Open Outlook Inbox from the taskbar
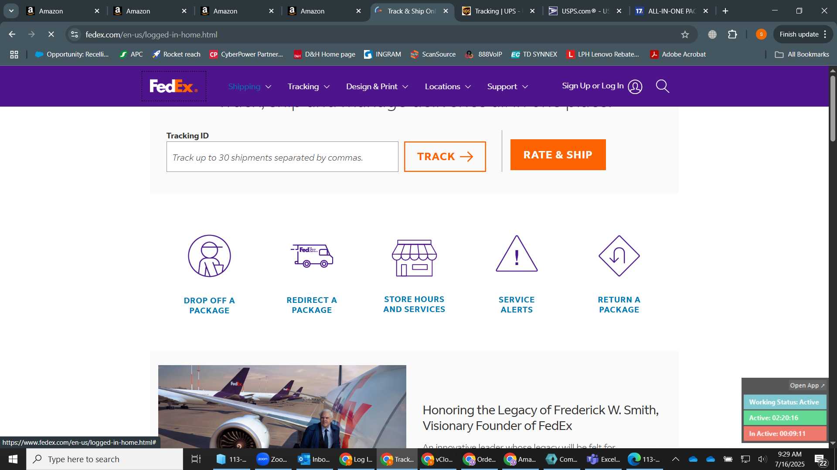This screenshot has height=470, width=837. point(314,459)
